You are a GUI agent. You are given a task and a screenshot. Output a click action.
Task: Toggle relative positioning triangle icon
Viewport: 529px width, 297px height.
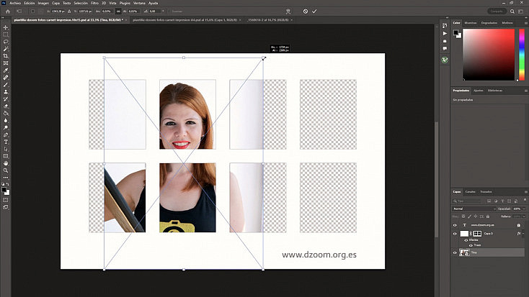coord(69,11)
